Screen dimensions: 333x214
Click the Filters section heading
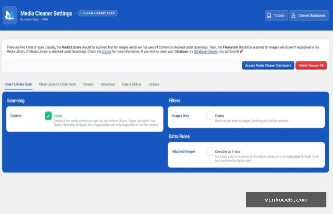[x=174, y=100]
